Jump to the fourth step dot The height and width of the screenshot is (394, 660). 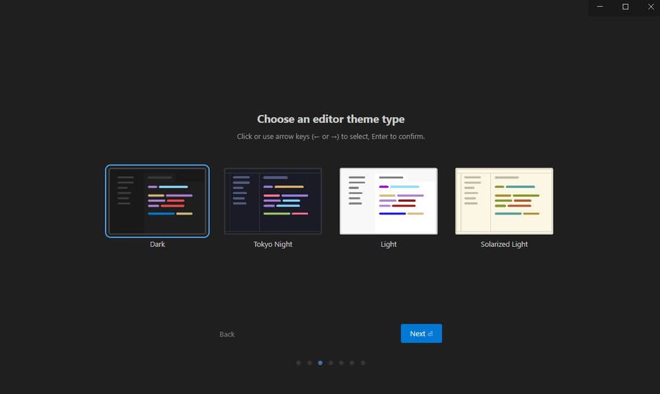[x=331, y=362]
